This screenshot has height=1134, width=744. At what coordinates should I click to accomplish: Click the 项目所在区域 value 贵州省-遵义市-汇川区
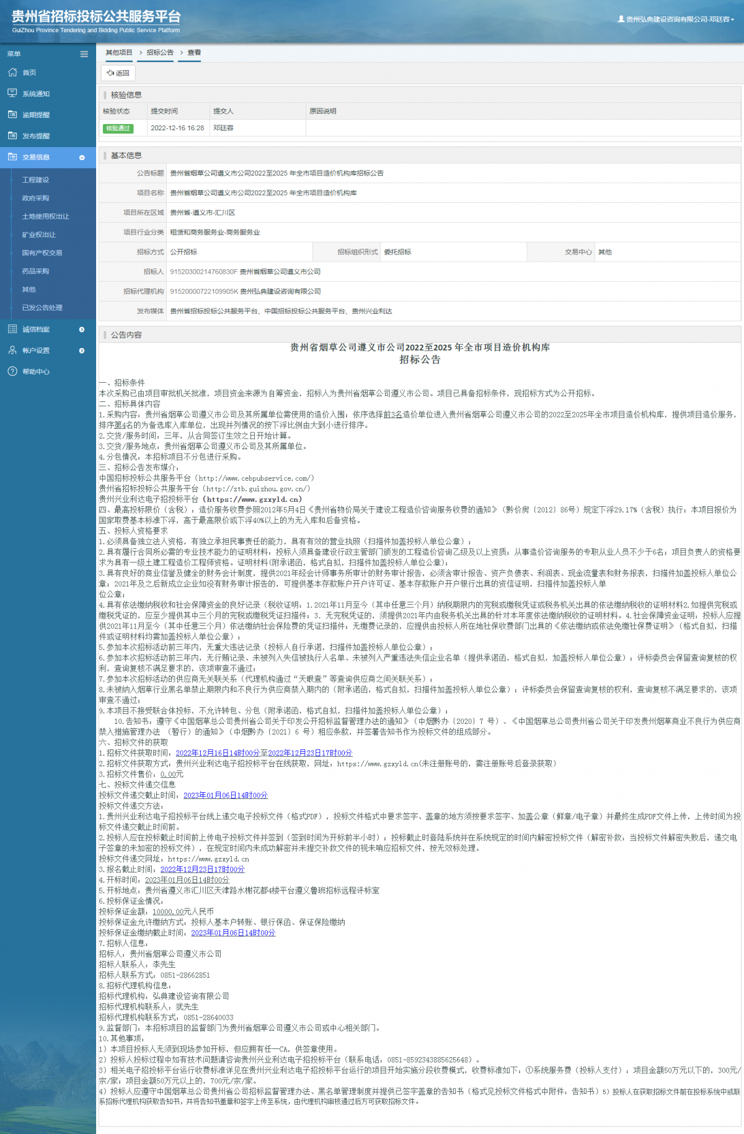(x=203, y=213)
